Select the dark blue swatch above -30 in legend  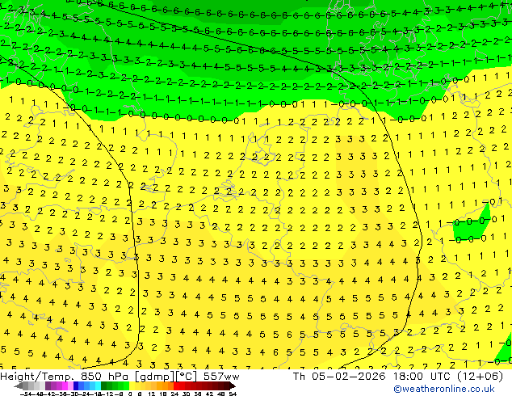coord(76,386)
